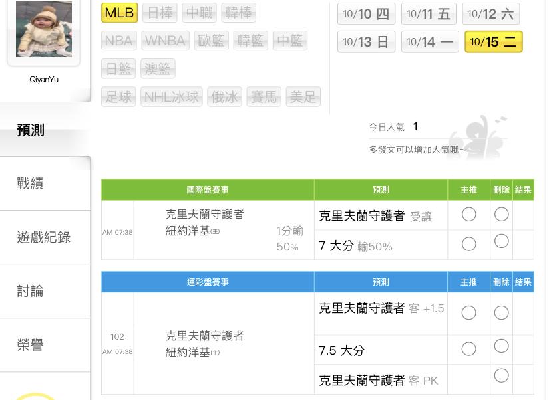Image resolution: width=551 pixels, height=400 pixels.
Task: Select delete radio for 7 大分 prediction
Action: pos(502,241)
